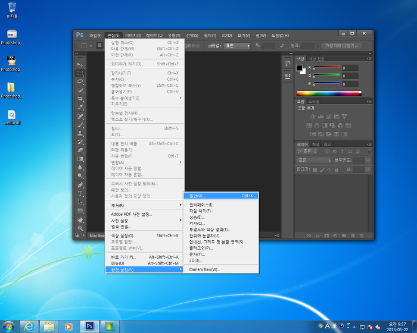Select the Crop tool
Image resolution: width=417 pixels, height=333 pixels.
click(80, 99)
